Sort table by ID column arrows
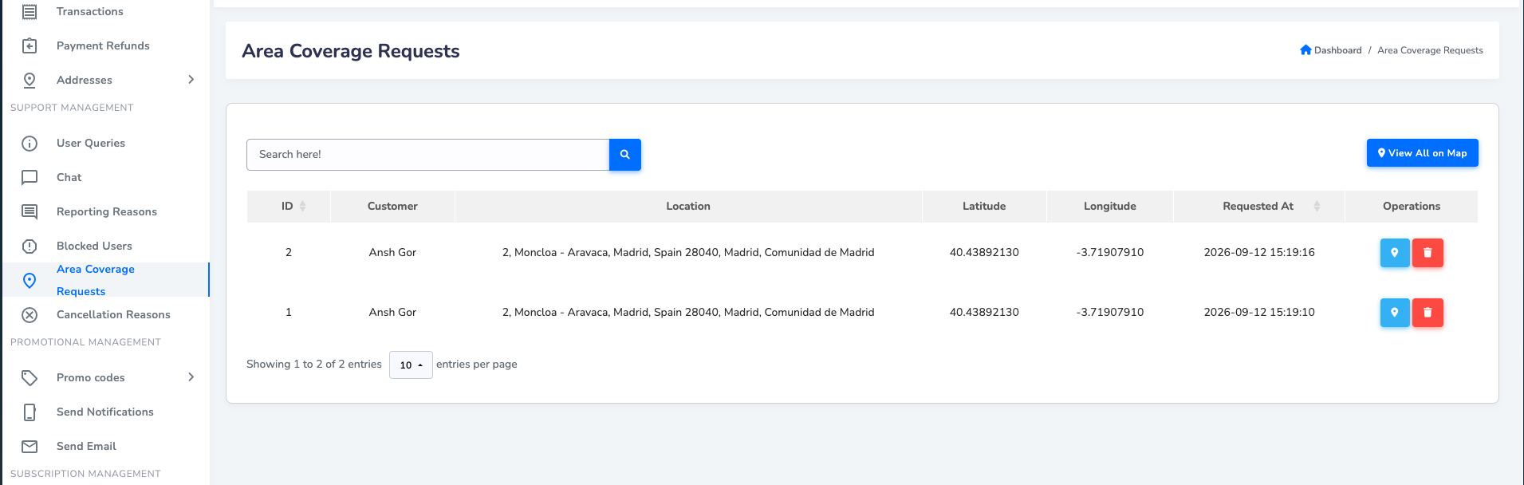 (302, 207)
